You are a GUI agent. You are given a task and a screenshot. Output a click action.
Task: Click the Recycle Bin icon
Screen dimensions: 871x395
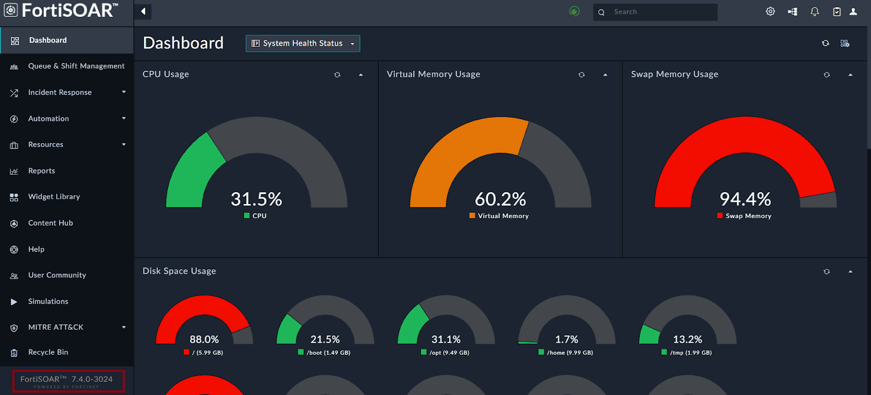click(14, 353)
